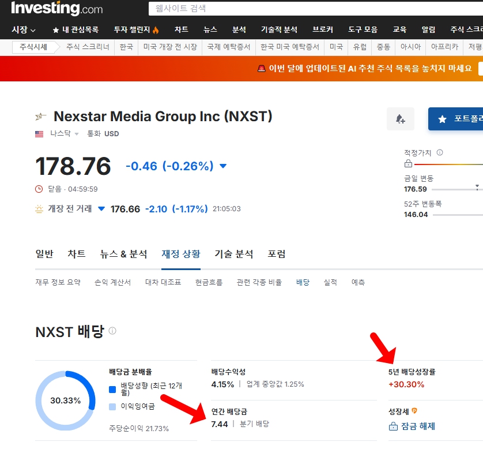
Task: Click the info icon next to NXST 배당
Action: click(112, 331)
